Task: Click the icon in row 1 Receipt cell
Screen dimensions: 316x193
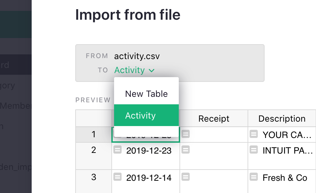Action: coord(186,134)
